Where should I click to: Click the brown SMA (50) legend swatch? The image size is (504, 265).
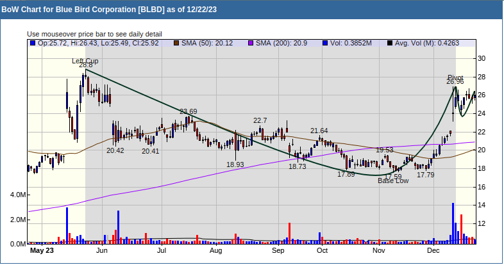176,43
